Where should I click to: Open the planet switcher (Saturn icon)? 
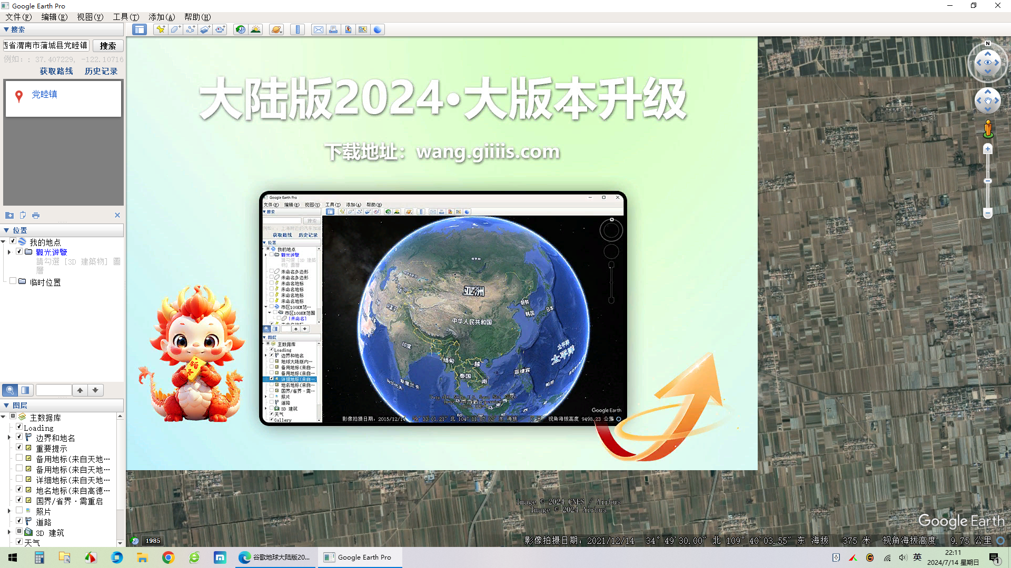click(276, 29)
